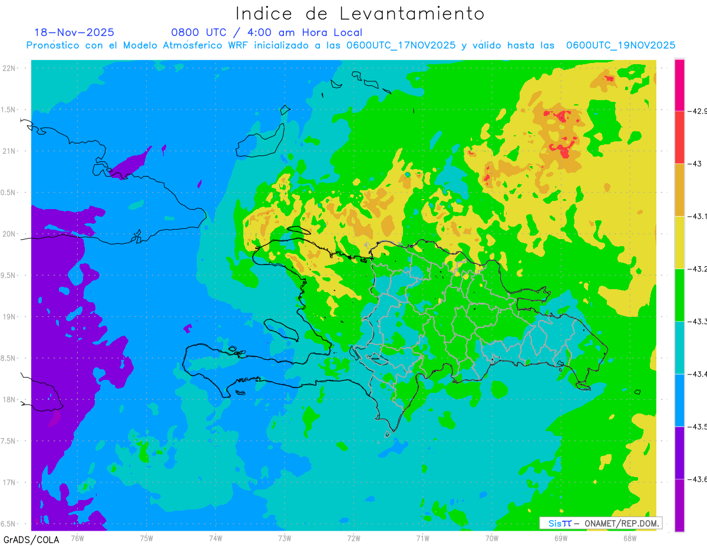Click the '-43.3' colorbar value
Image resolution: width=707 pixels, height=546 pixels.
(x=698, y=321)
